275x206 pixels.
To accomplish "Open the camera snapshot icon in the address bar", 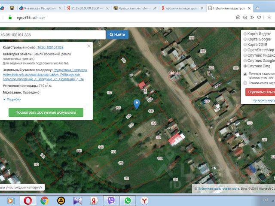I will click(238, 17).
